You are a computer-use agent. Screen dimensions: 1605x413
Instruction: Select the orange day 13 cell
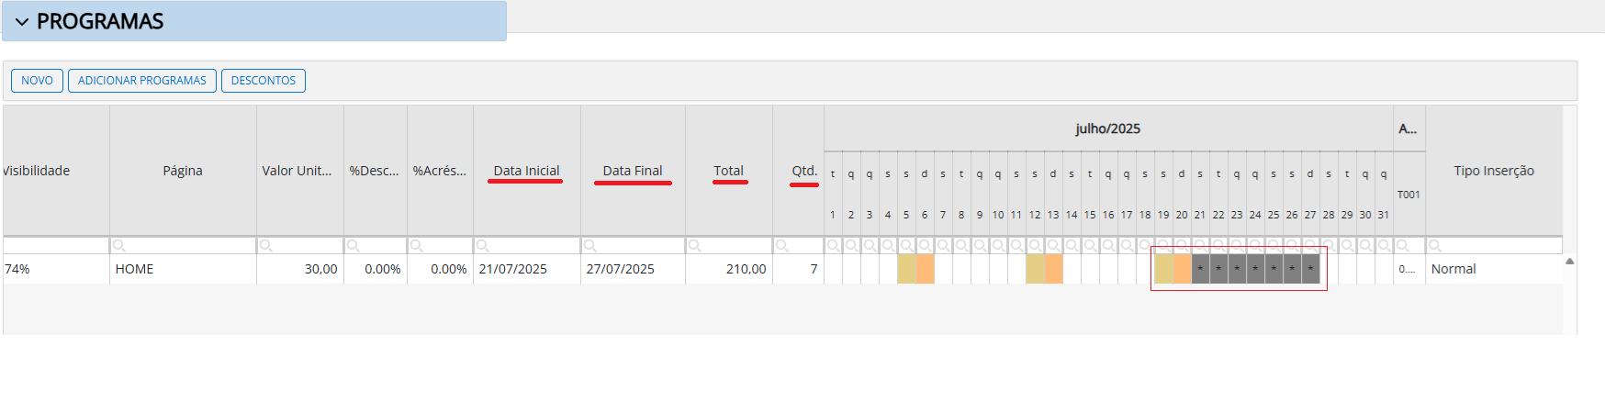click(1053, 269)
